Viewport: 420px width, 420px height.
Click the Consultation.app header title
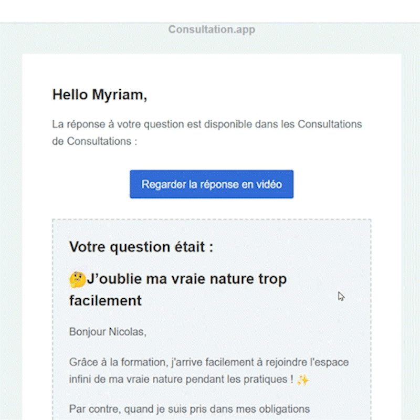pyautogui.click(x=212, y=29)
